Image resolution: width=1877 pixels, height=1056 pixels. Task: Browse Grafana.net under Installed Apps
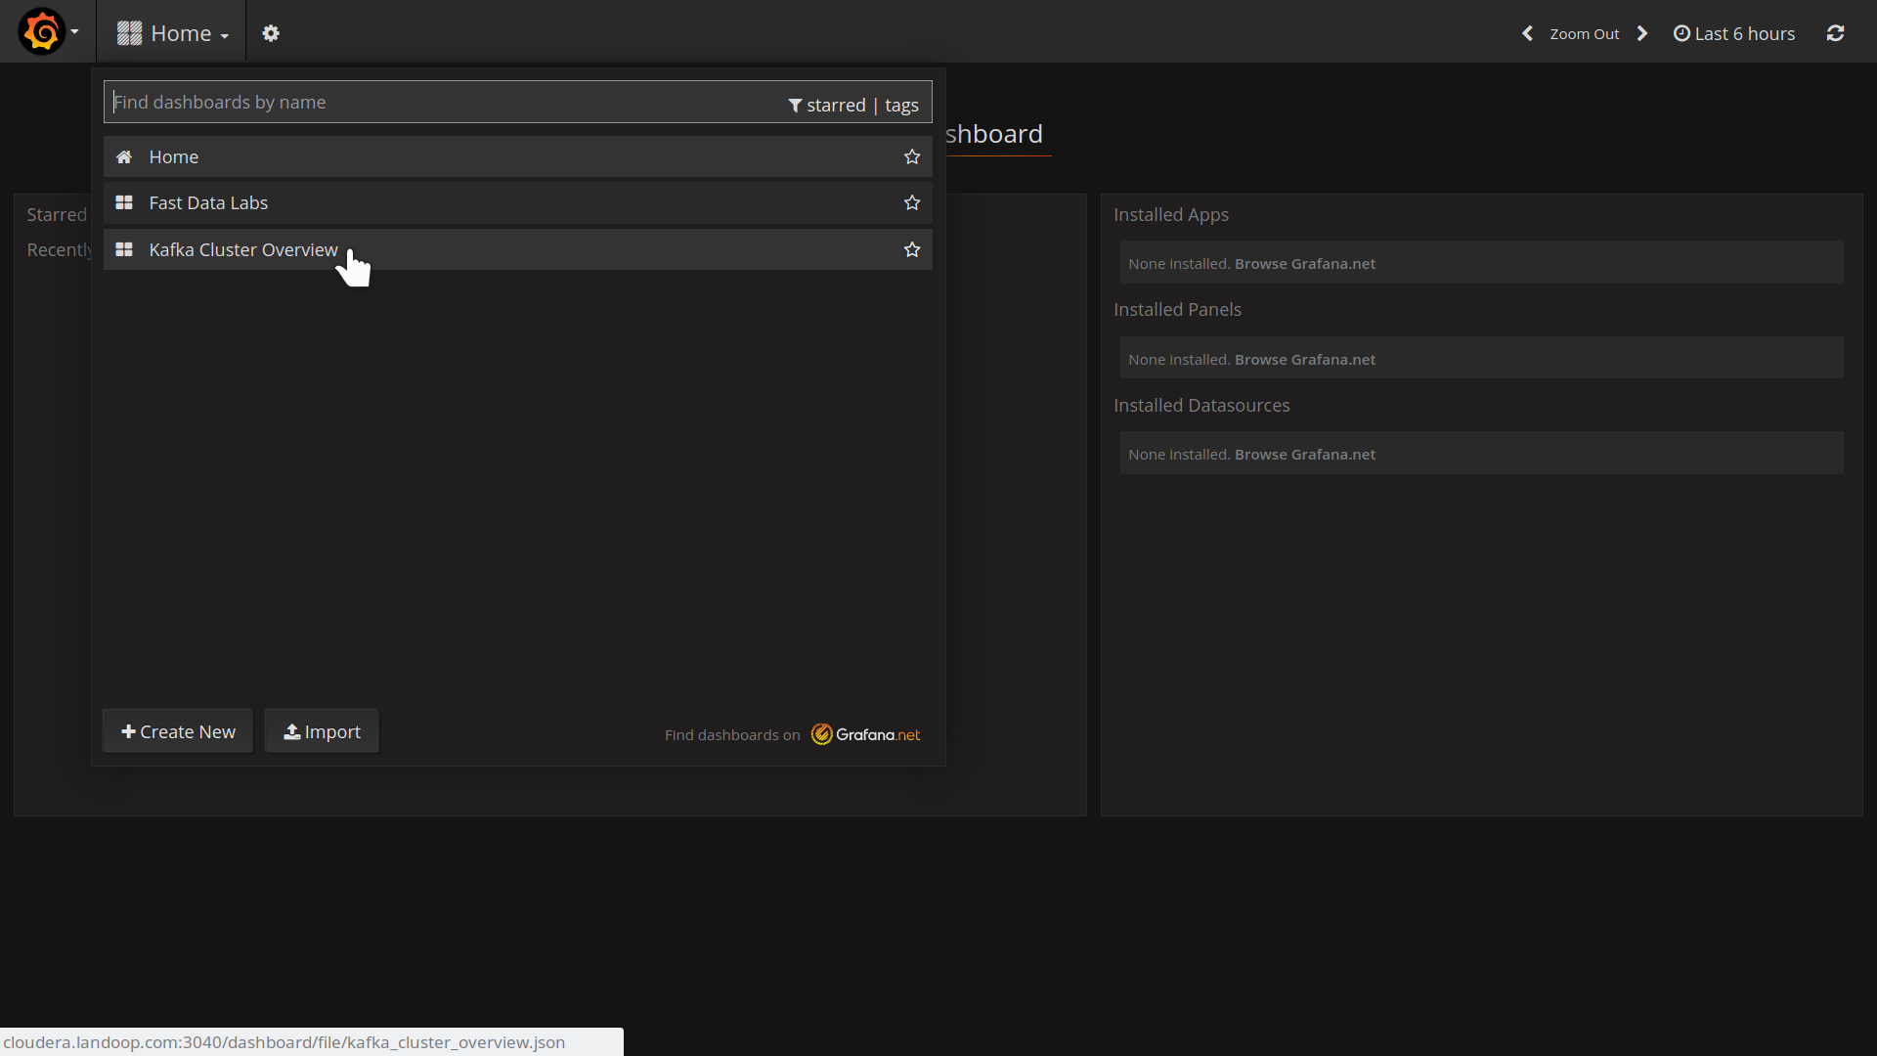click(1304, 264)
